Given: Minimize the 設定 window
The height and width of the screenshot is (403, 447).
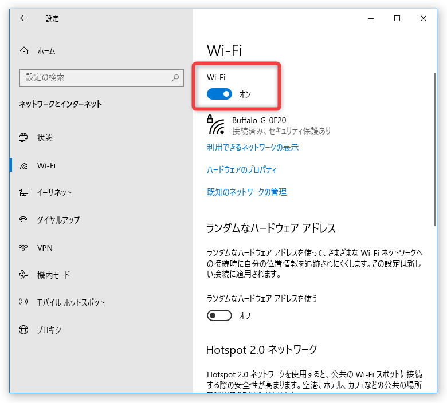Looking at the screenshot, I should pyautogui.click(x=371, y=18).
